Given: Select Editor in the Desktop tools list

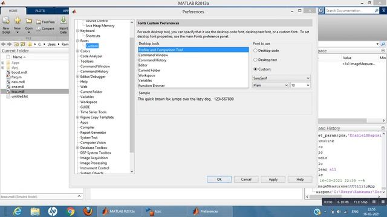Looking at the screenshot, I should [193, 65].
